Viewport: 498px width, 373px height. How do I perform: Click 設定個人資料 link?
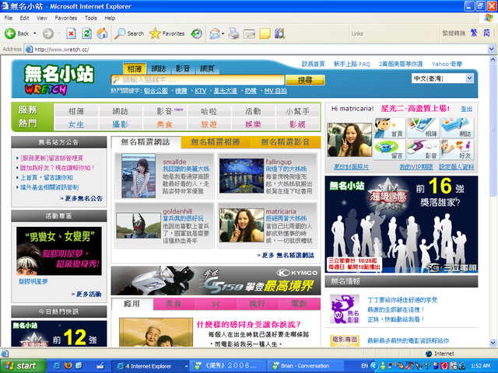[457, 167]
